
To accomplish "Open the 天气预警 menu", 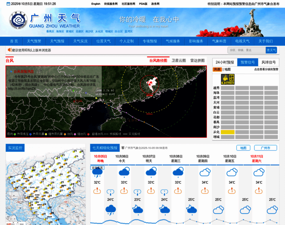I will 34,41.
